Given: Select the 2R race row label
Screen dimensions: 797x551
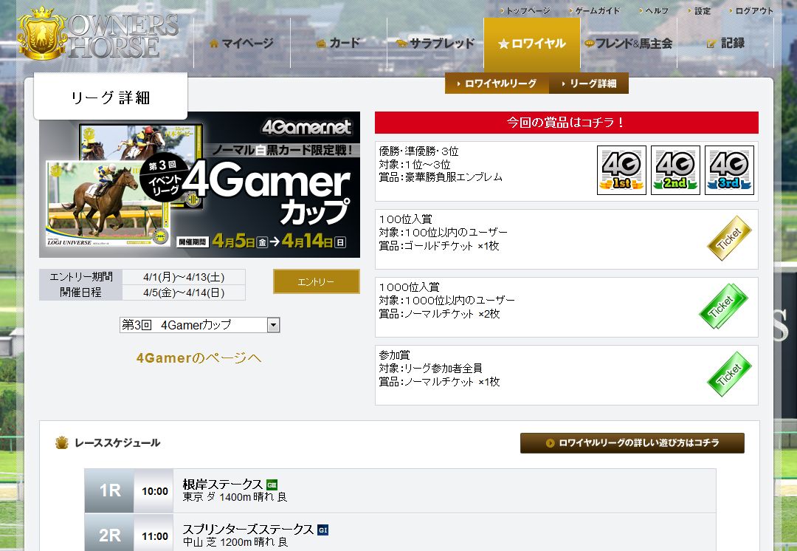Looking at the screenshot, I should 109,533.
